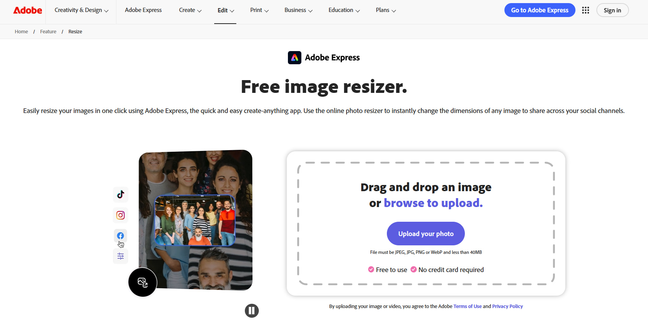Click the Sign in button
Screen dimensions: 648x327
(612, 10)
